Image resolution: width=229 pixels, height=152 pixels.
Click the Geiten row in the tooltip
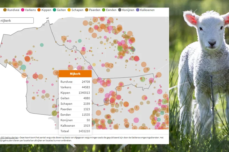point(75,98)
